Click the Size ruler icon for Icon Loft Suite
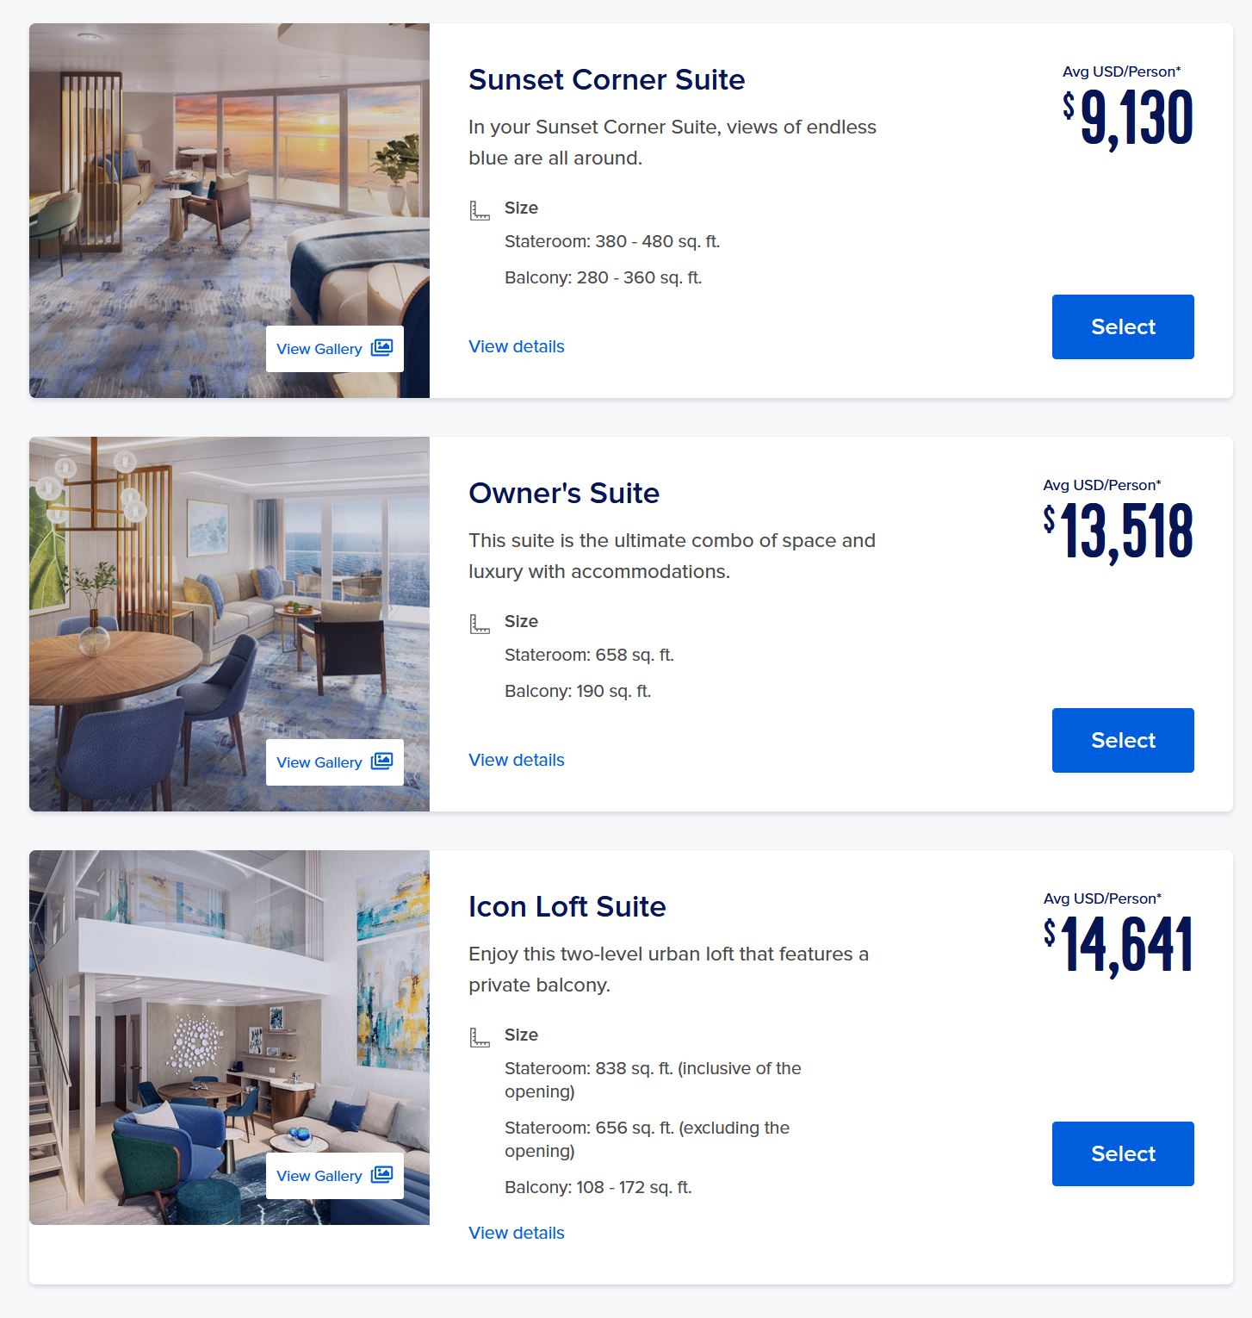The image size is (1252, 1318). click(x=480, y=1036)
